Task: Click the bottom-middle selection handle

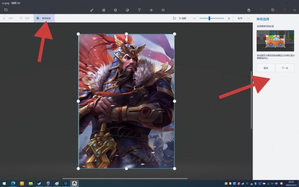Action: pos(126,169)
